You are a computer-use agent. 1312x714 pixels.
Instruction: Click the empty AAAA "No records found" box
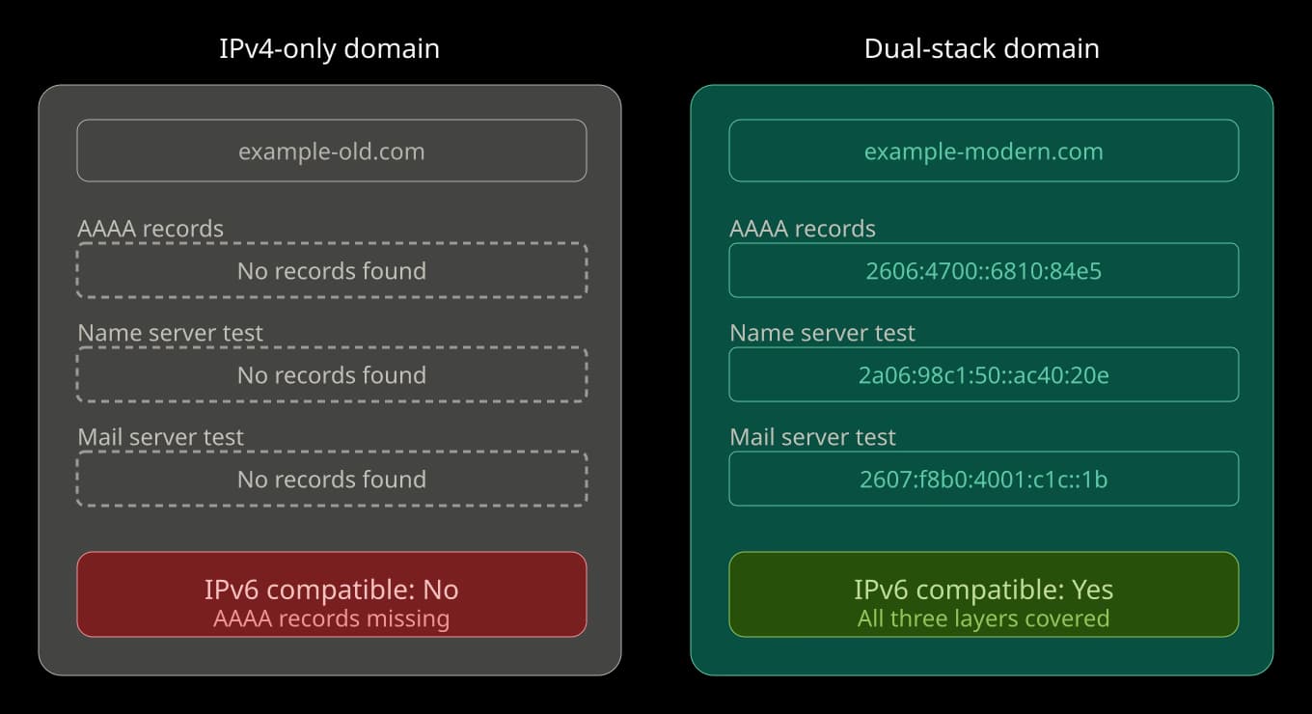[332, 270]
